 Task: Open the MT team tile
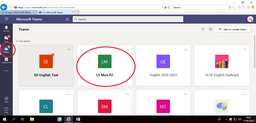163,103
